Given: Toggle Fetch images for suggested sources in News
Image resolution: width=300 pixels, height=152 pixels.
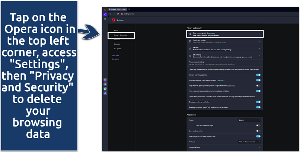Looking at the screenshot, I should (258, 91).
